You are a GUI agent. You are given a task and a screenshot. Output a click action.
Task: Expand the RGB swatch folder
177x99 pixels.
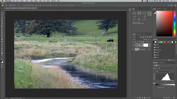153,45
